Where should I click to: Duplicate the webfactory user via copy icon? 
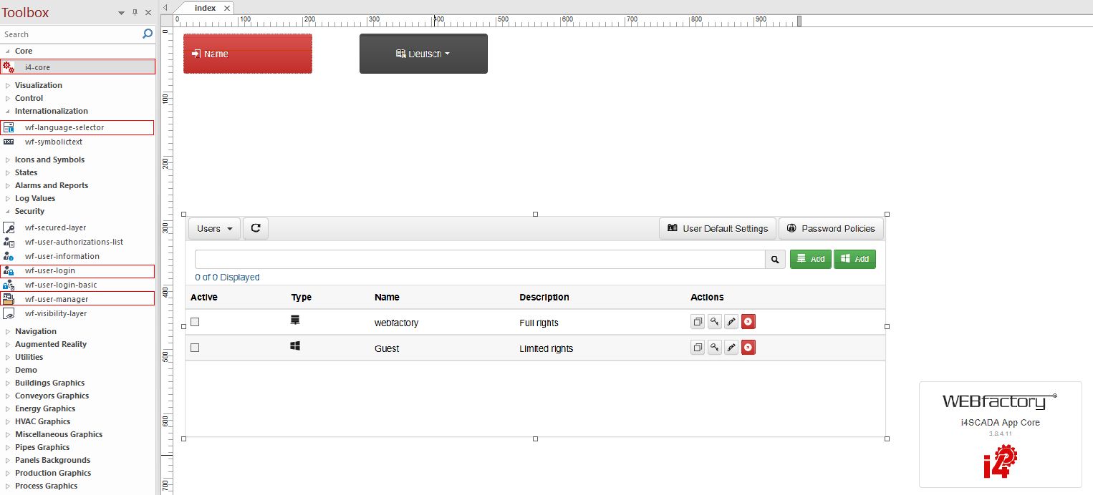tap(698, 321)
